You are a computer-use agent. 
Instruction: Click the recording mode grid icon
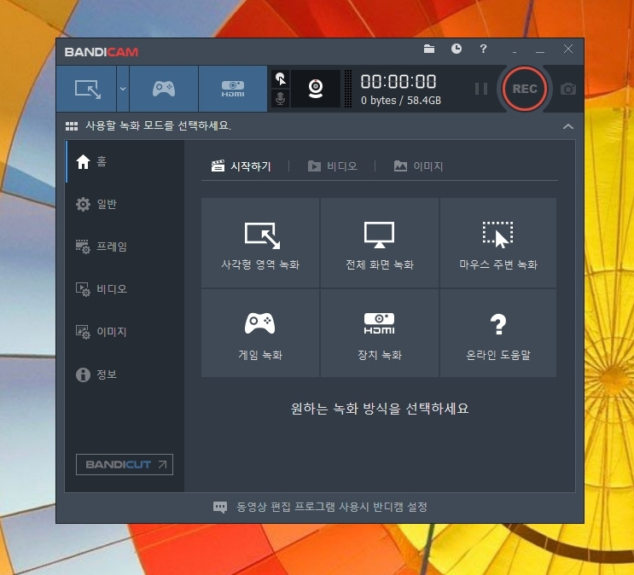72,126
